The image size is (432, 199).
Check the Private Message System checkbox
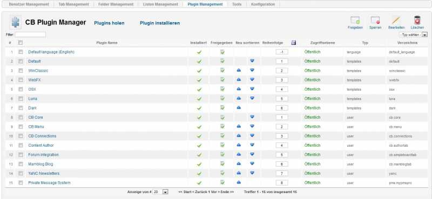click(x=21, y=183)
